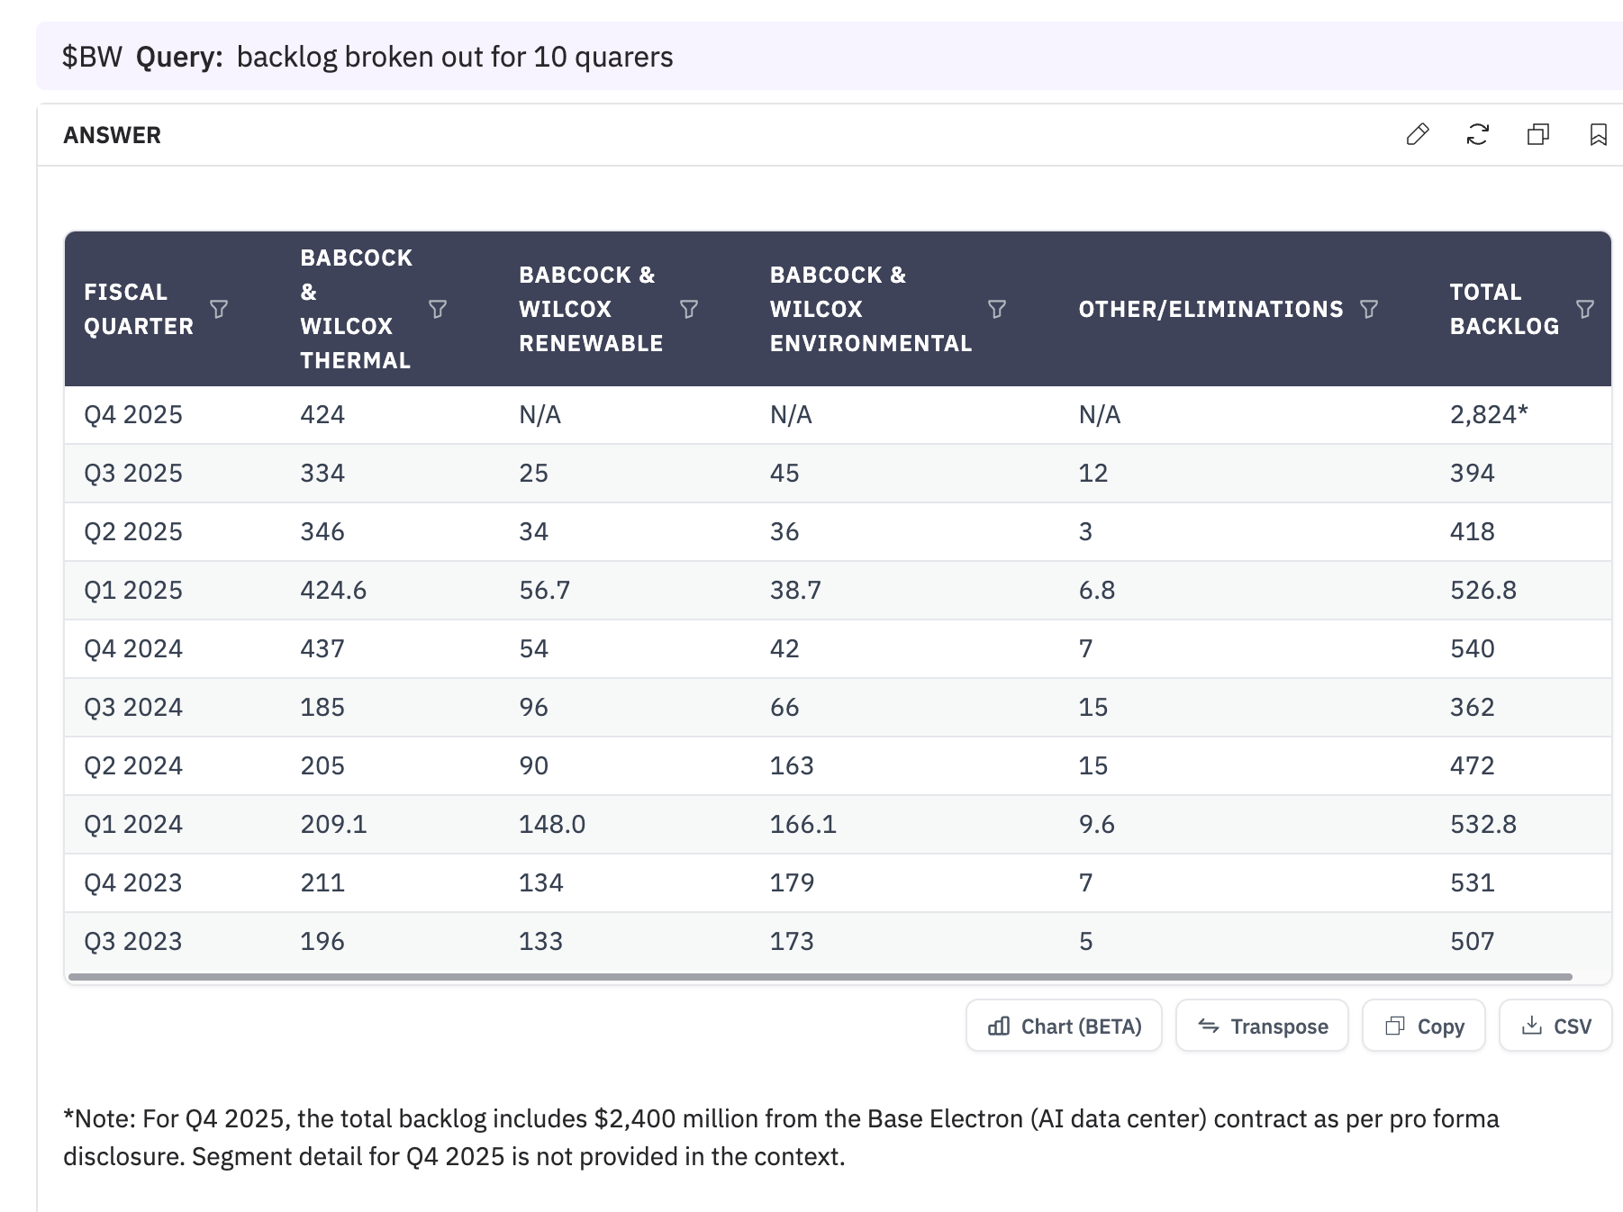This screenshot has height=1212, width=1623.
Task: Download table as CSV
Action: tap(1555, 1026)
